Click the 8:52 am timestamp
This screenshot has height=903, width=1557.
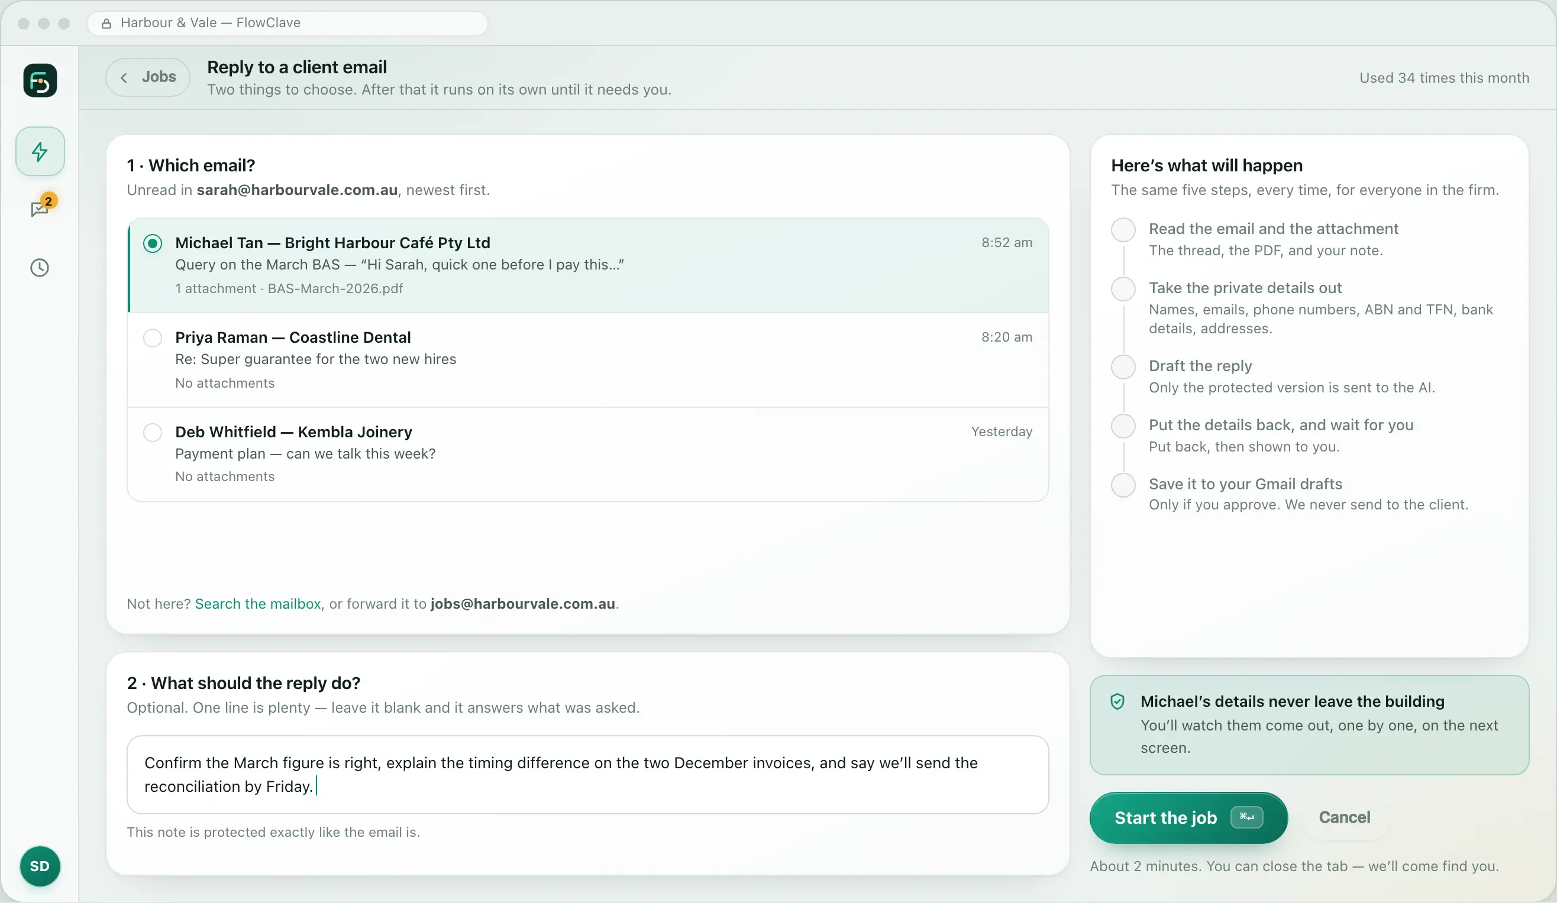1006,242
